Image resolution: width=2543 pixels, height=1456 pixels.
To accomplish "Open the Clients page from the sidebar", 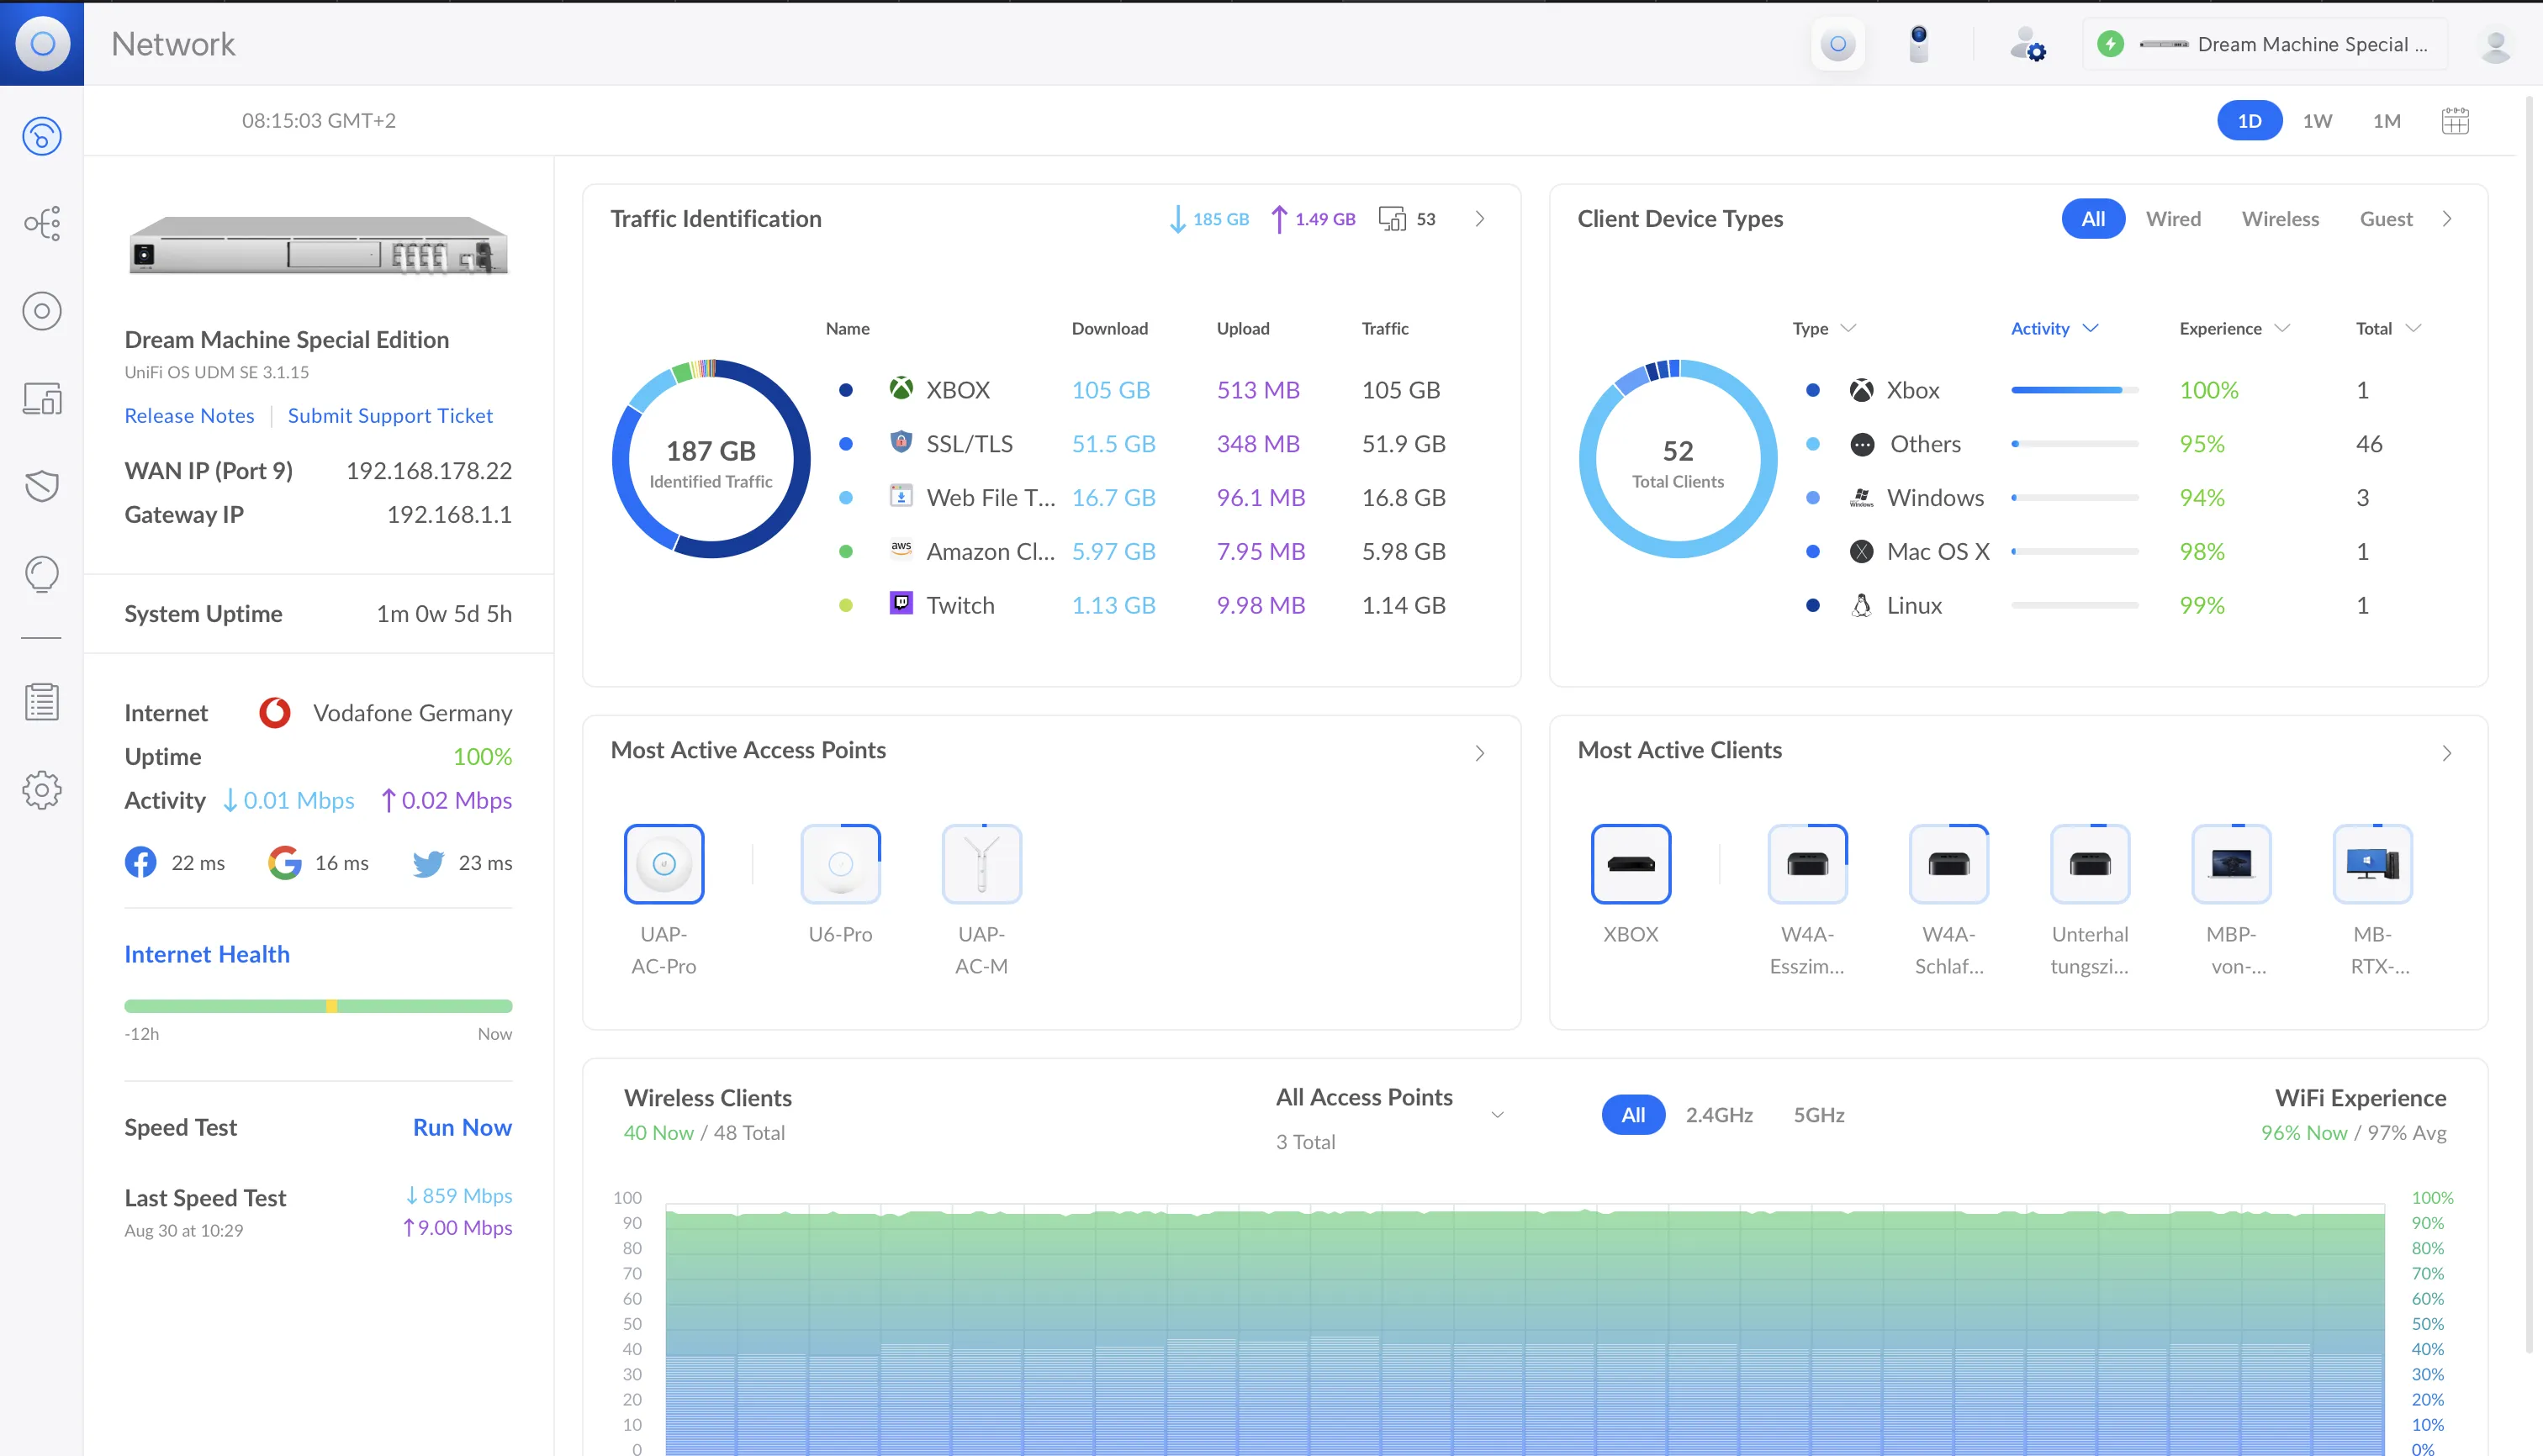I will click(x=42, y=398).
